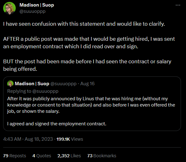
Task: Click small avatar in quoted tweet
Action: tap(10, 84)
